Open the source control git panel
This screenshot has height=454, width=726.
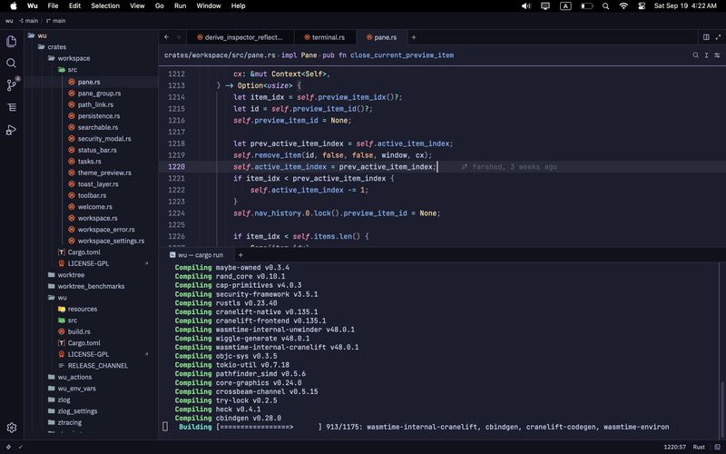(x=12, y=84)
